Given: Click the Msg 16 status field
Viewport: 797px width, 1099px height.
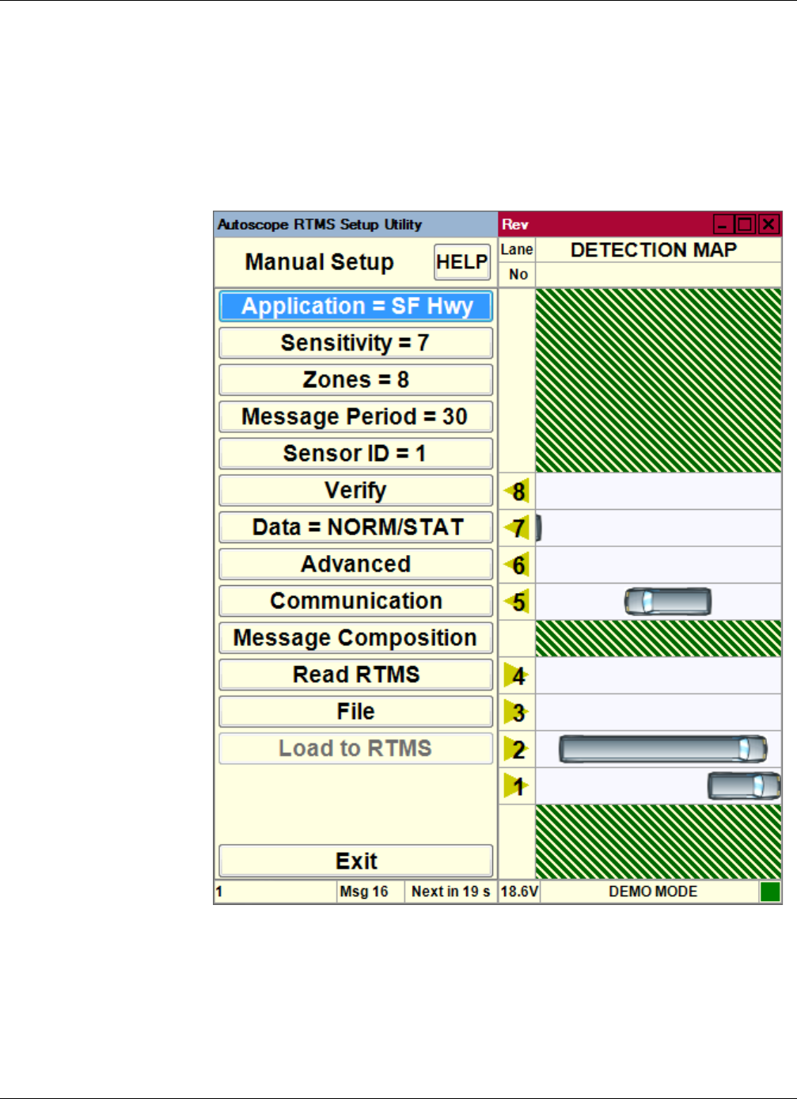Looking at the screenshot, I should (370, 892).
